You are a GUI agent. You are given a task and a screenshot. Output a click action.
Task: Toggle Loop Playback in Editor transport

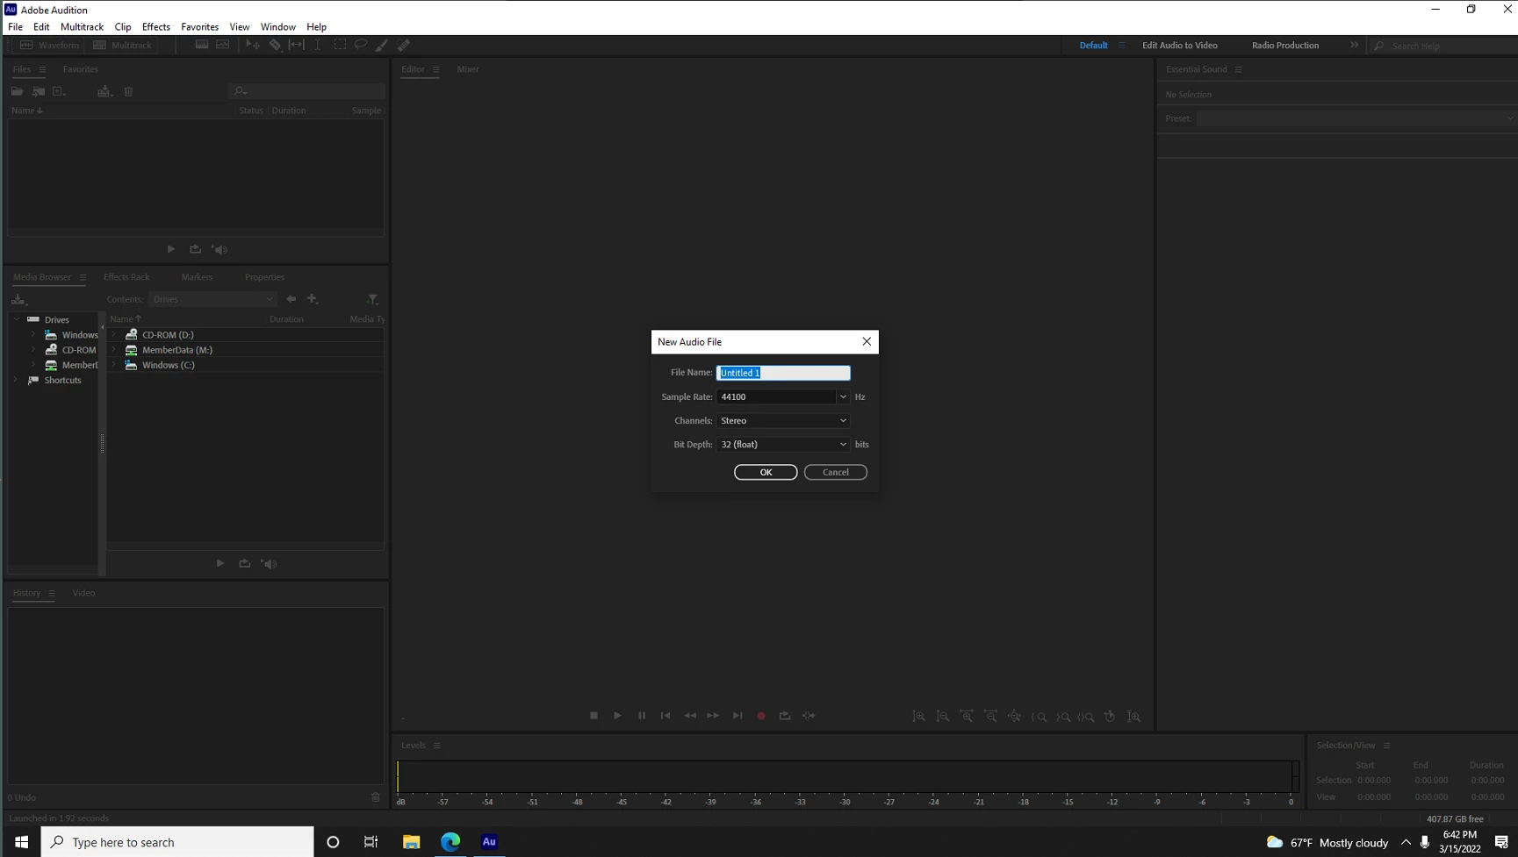click(785, 716)
